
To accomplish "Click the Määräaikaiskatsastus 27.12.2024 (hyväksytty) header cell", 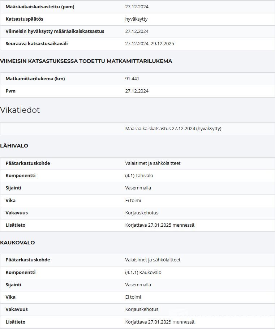I will [x=173, y=129].
